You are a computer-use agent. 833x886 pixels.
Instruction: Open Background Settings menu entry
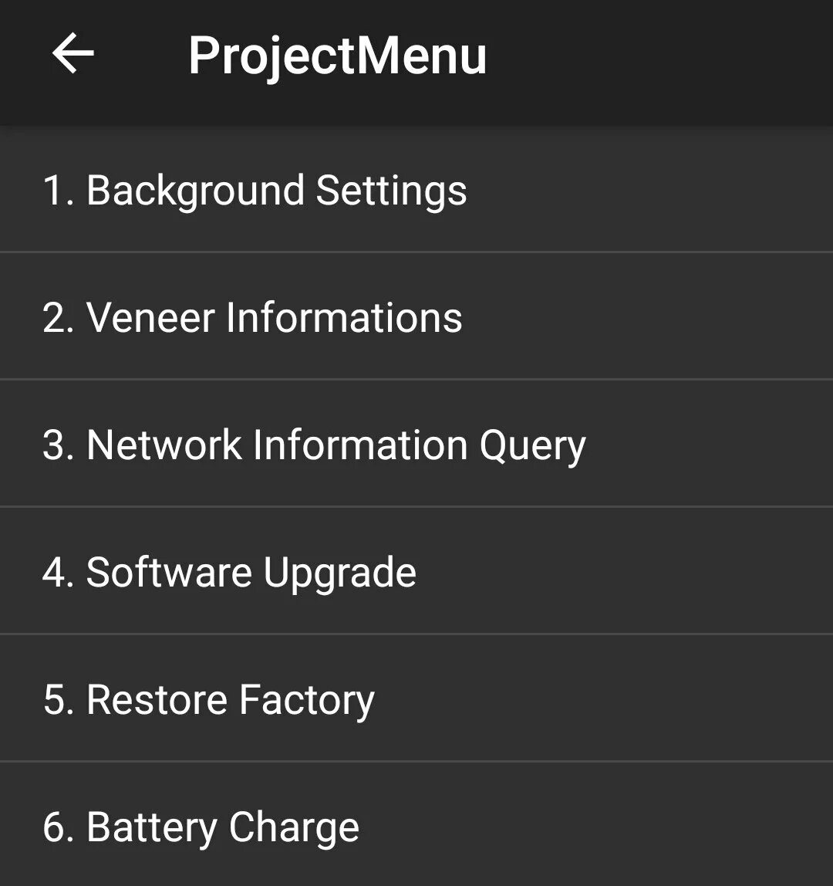tap(416, 189)
